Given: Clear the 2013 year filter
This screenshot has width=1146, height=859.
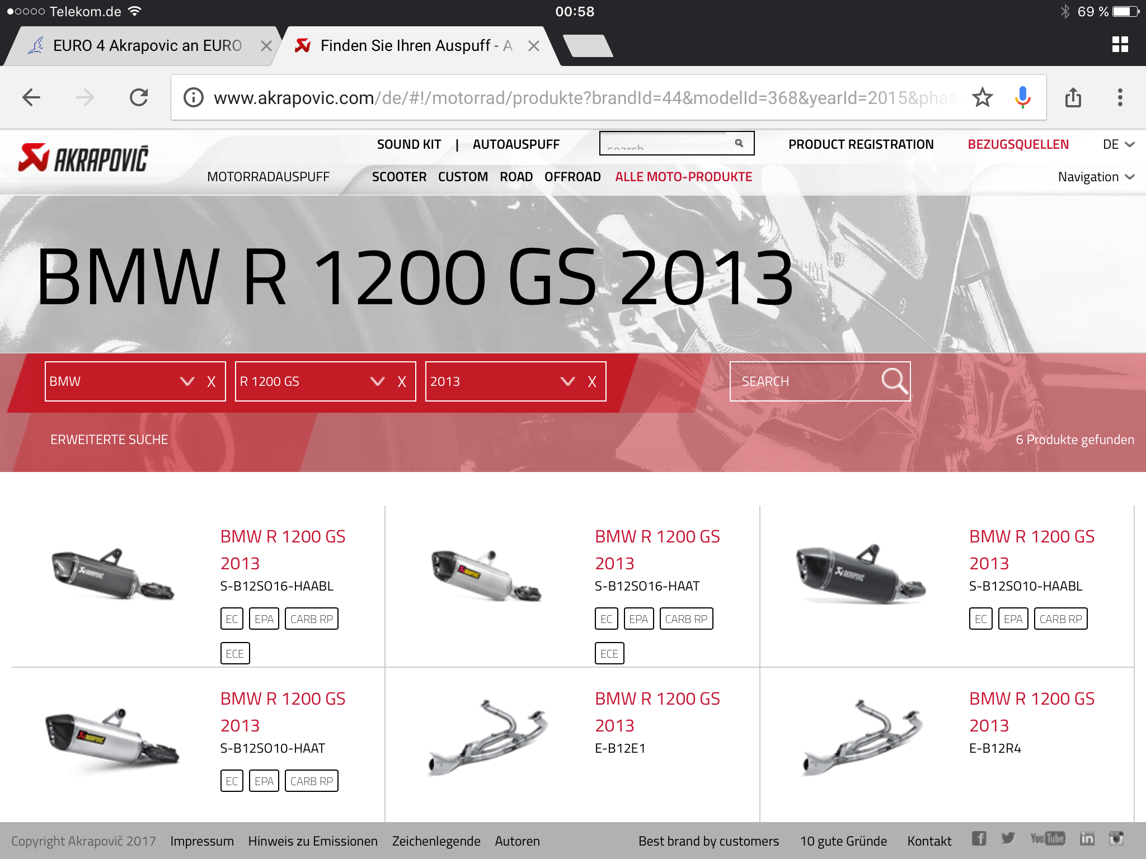Looking at the screenshot, I should pyautogui.click(x=591, y=382).
